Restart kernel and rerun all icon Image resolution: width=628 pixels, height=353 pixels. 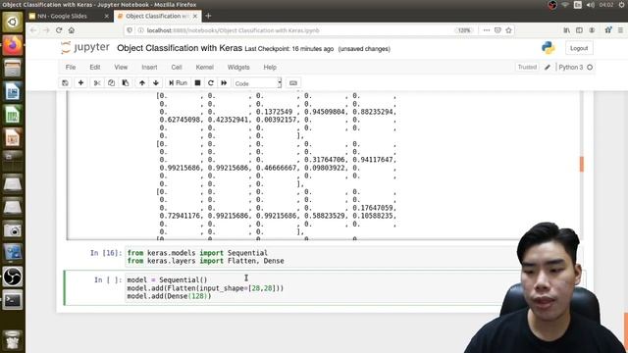coord(224,82)
